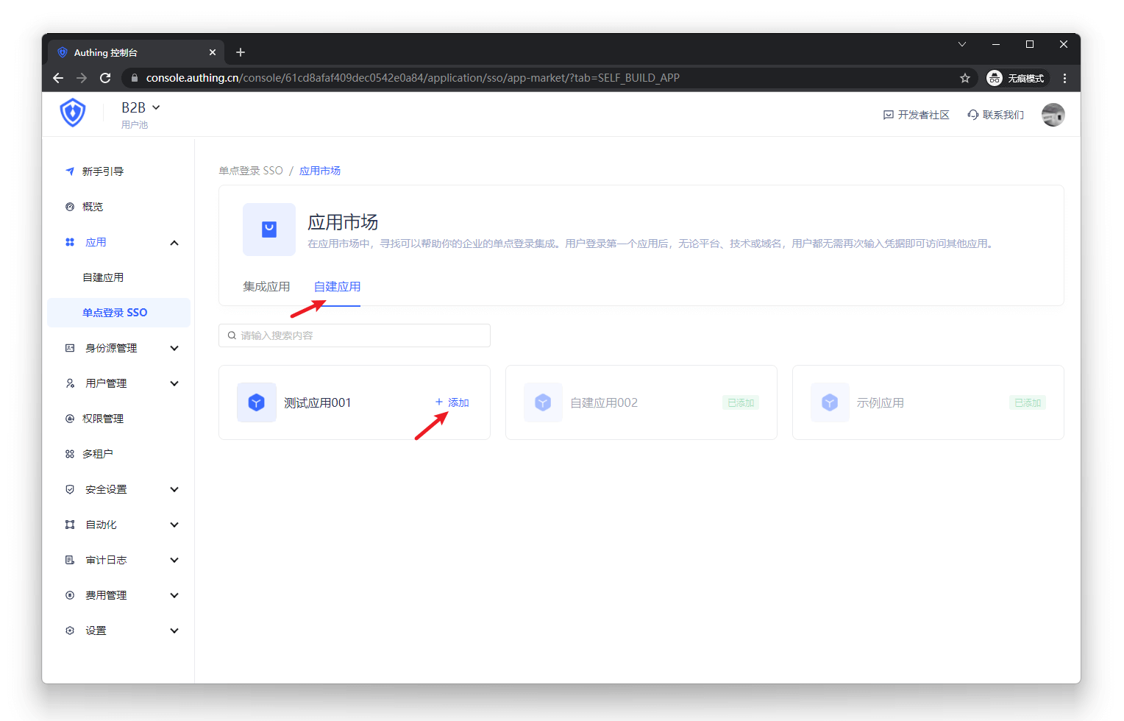The height and width of the screenshot is (721, 1124).
Task: Expand the 安全设置 sidebar menu
Action: click(174, 489)
